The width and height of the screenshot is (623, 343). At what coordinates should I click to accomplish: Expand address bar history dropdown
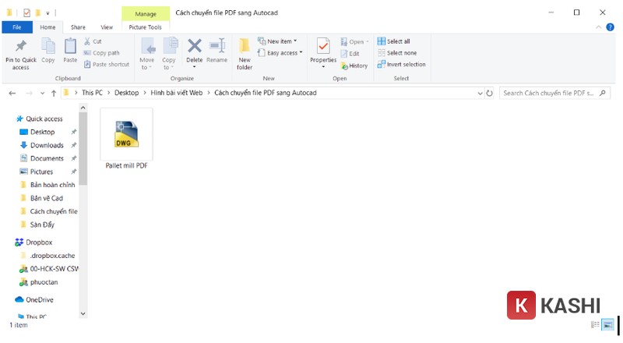480,93
